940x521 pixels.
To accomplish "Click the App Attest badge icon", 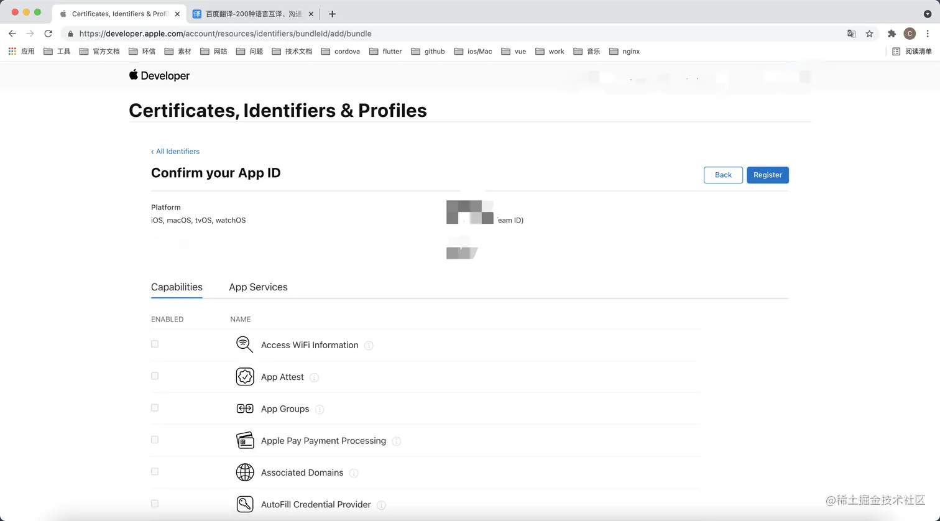I will tap(245, 377).
